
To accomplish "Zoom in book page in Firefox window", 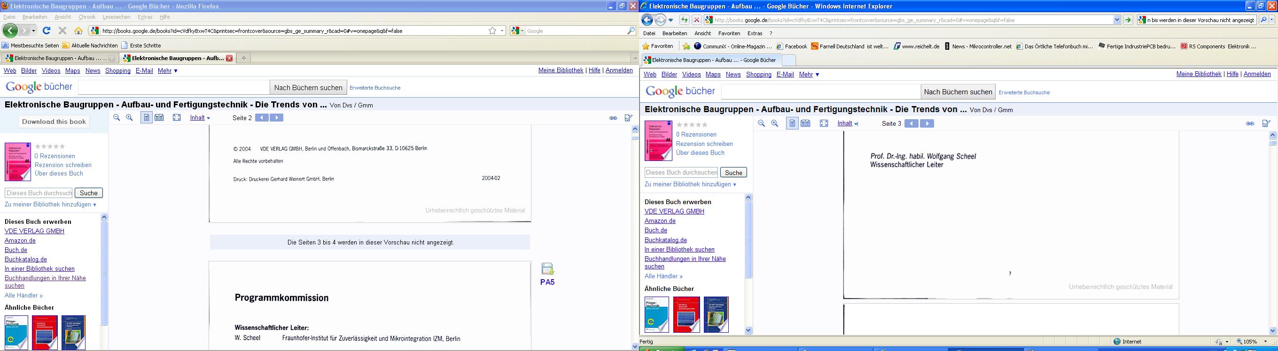I will point(130,117).
